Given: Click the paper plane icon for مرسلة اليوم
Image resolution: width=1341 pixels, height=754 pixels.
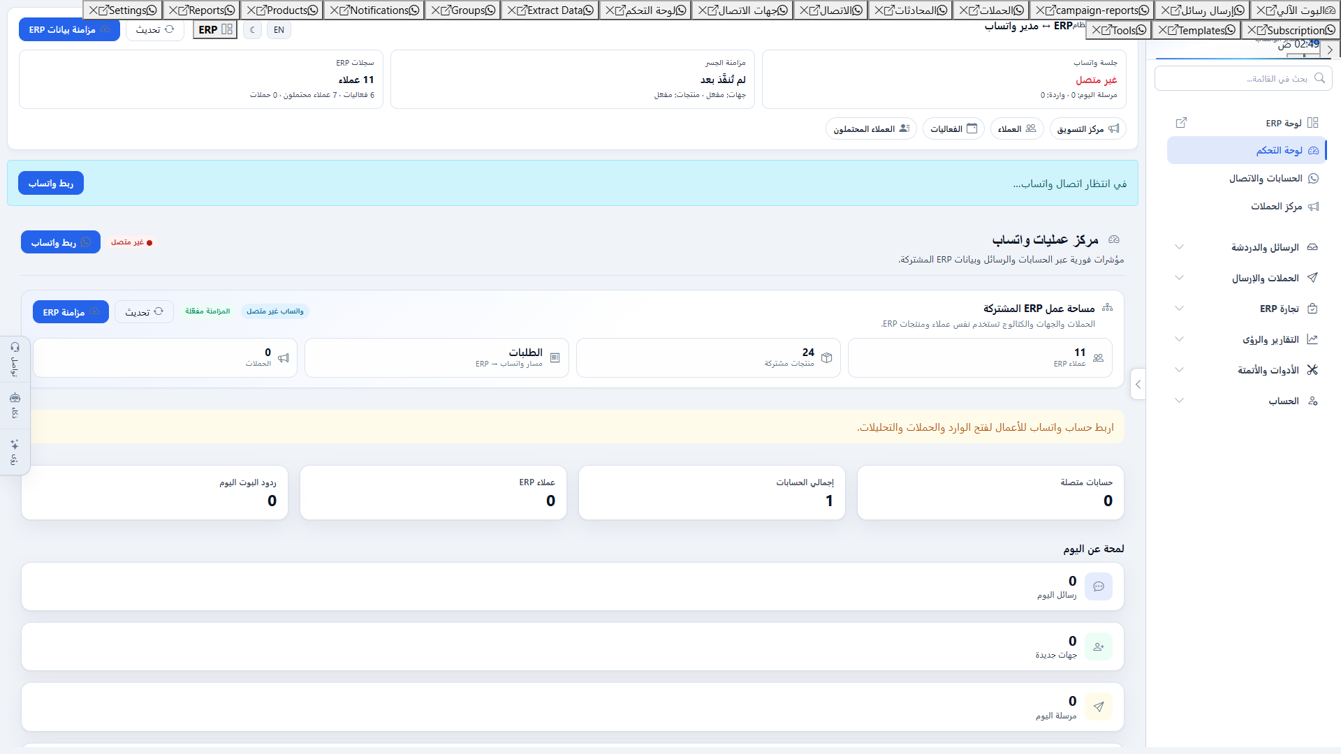Looking at the screenshot, I should [x=1099, y=707].
